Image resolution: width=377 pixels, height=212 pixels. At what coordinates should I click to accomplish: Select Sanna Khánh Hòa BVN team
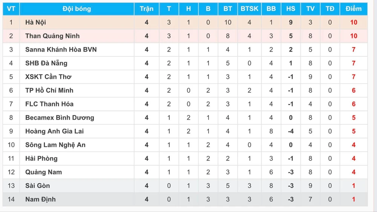(x=61, y=49)
